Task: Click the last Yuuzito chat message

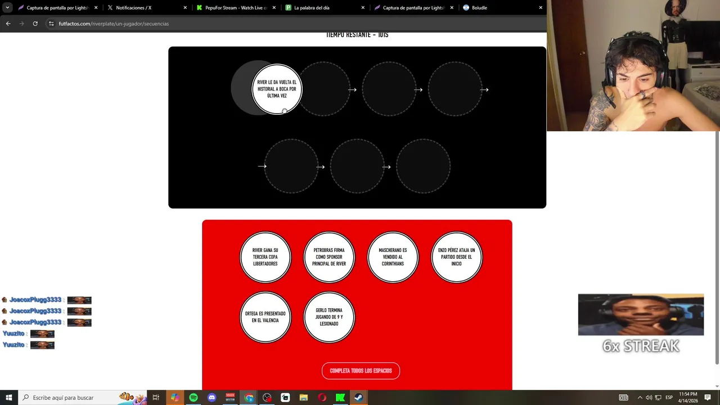Action: [29, 345]
